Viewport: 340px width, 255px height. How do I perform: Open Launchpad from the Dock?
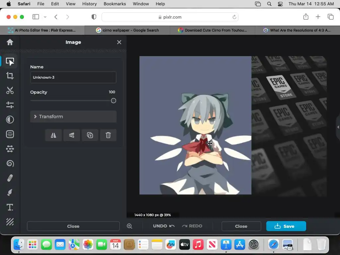point(33,245)
